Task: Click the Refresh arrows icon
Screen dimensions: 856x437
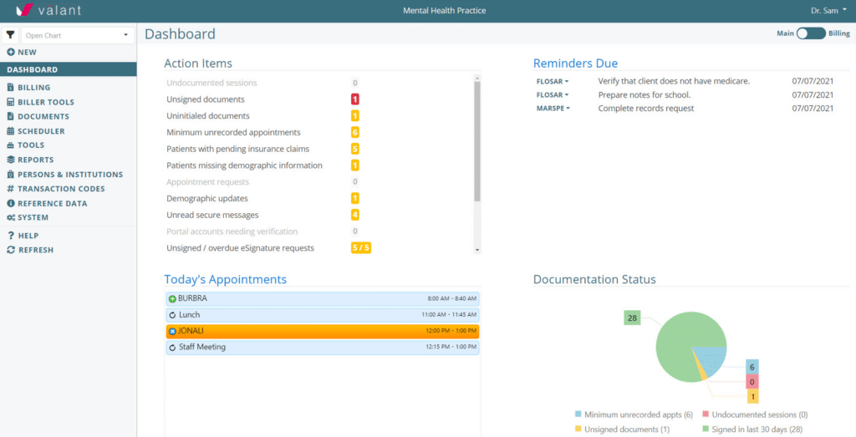Action: pyautogui.click(x=10, y=250)
